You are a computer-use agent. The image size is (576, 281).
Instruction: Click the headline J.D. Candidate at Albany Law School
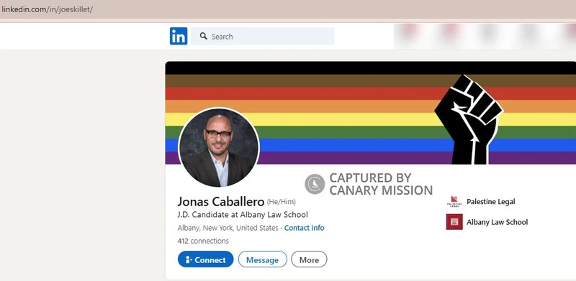point(243,215)
